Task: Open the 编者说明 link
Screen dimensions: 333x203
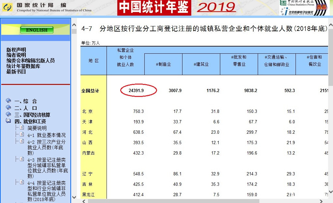Action: (16, 55)
